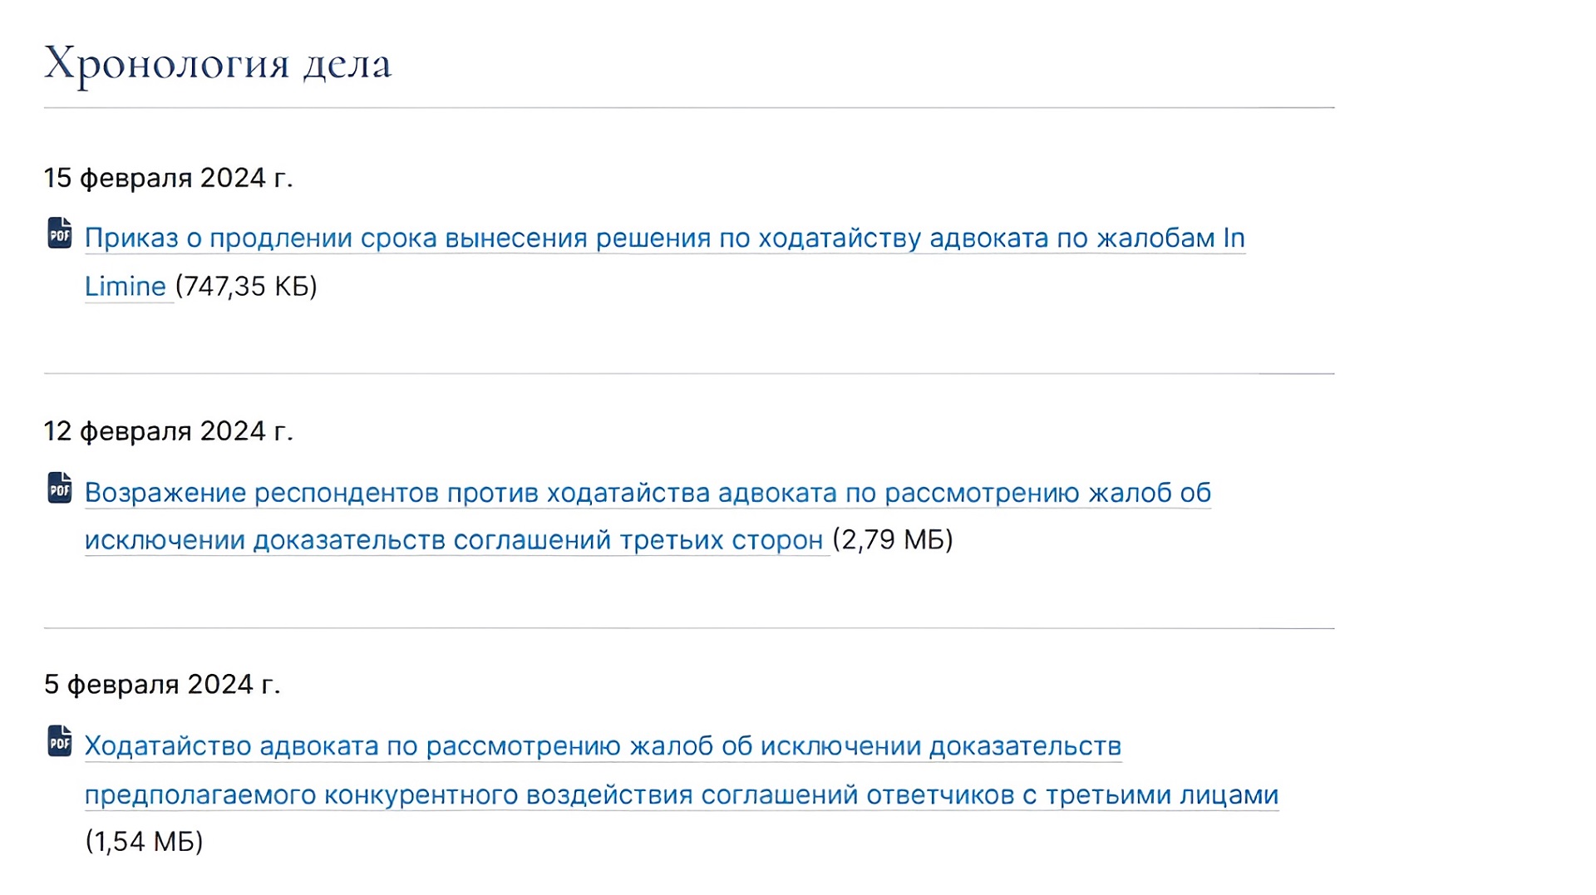Viewport: 1596px width, 895px height.
Task: Click the file size '(747,35 КБ)'
Action: (x=246, y=287)
